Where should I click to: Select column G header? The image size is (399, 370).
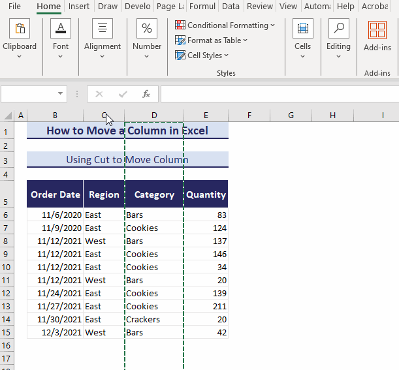coord(291,116)
